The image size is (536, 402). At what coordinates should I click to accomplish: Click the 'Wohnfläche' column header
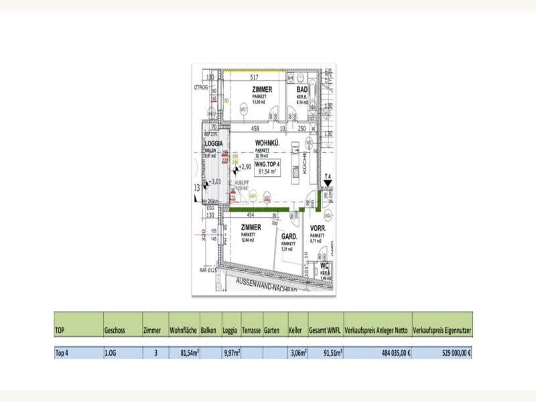click(184, 324)
